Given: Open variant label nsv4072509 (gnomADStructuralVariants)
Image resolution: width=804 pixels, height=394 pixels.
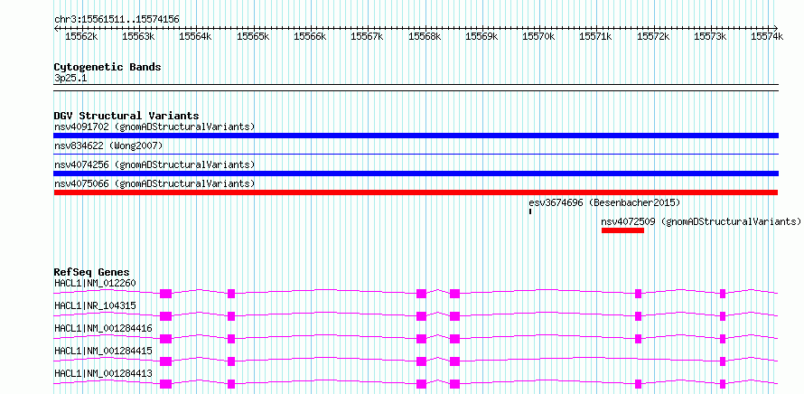Looking at the screenshot, I should pos(701,221).
